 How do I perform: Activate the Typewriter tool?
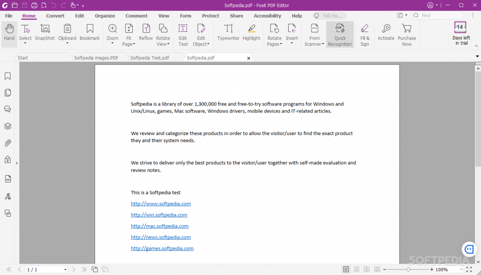pyautogui.click(x=228, y=34)
